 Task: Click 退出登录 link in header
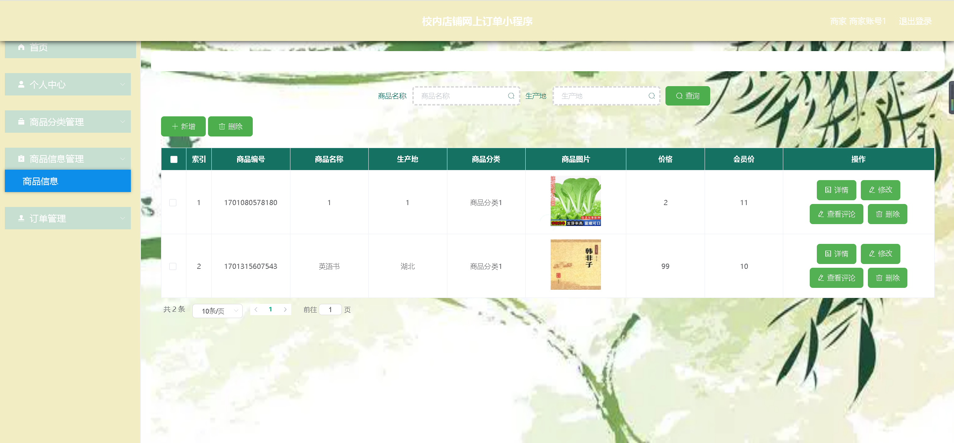tap(915, 21)
